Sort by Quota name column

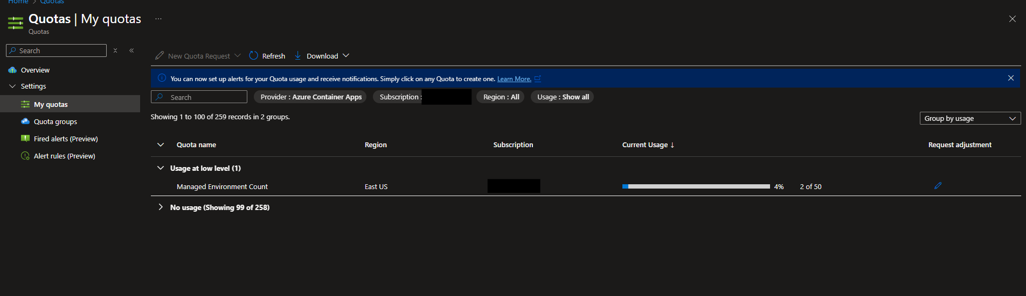(x=196, y=145)
